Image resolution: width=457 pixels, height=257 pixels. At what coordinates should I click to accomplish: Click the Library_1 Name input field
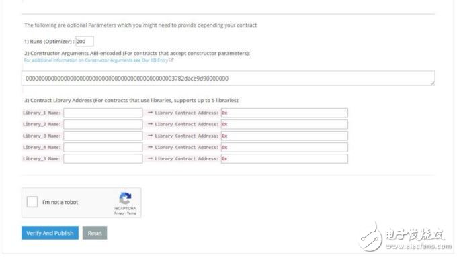click(x=103, y=113)
